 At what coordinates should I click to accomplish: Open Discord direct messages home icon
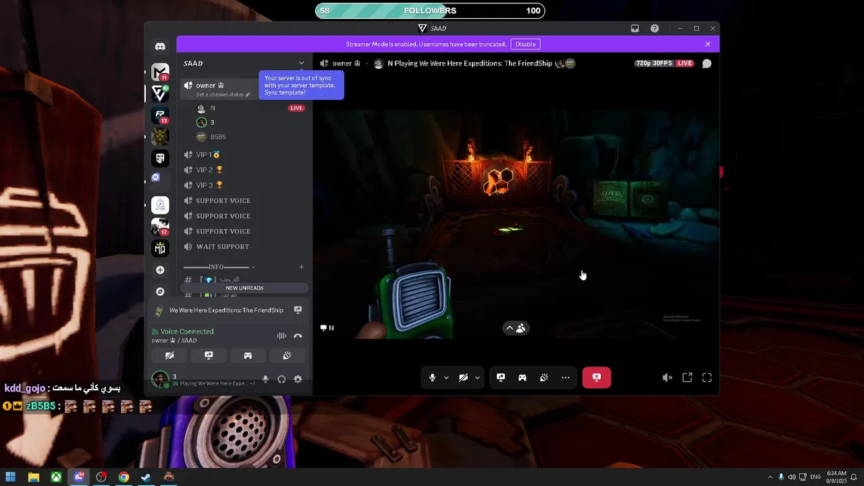pos(160,47)
